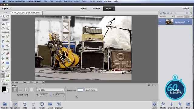Open the Normal blend mode dropdown
The height and width of the screenshot is (109, 194).
point(166,17)
